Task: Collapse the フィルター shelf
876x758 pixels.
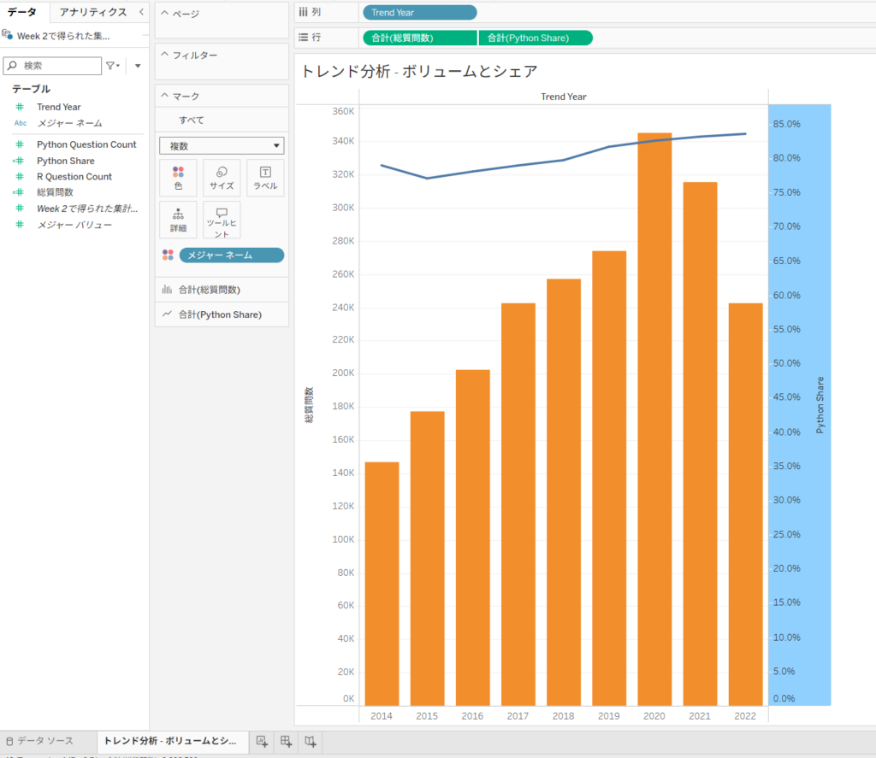Action: point(165,56)
